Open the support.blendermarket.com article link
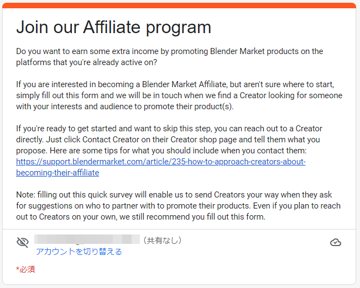 click(x=160, y=162)
